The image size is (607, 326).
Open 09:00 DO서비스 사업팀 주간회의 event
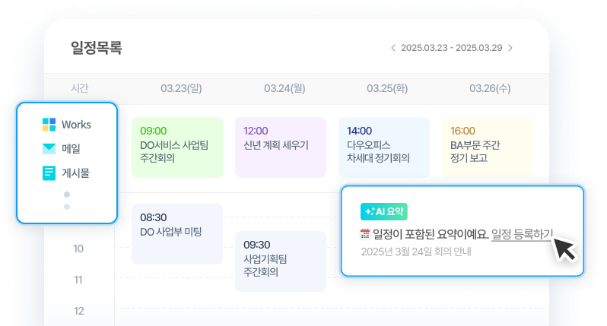pyautogui.click(x=176, y=147)
